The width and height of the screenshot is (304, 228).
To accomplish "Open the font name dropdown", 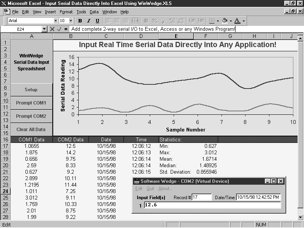I will tap(55, 21).
